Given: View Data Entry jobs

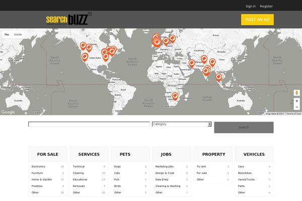Looking at the screenshot, I should click(162, 179).
